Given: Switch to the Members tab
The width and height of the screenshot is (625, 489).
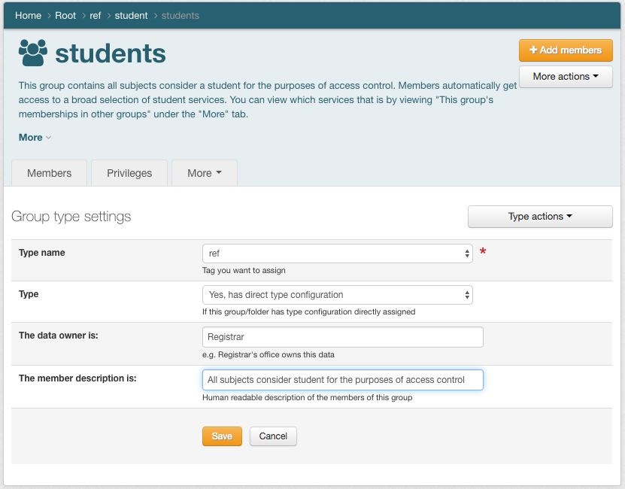Looking at the screenshot, I should pyautogui.click(x=50, y=173).
